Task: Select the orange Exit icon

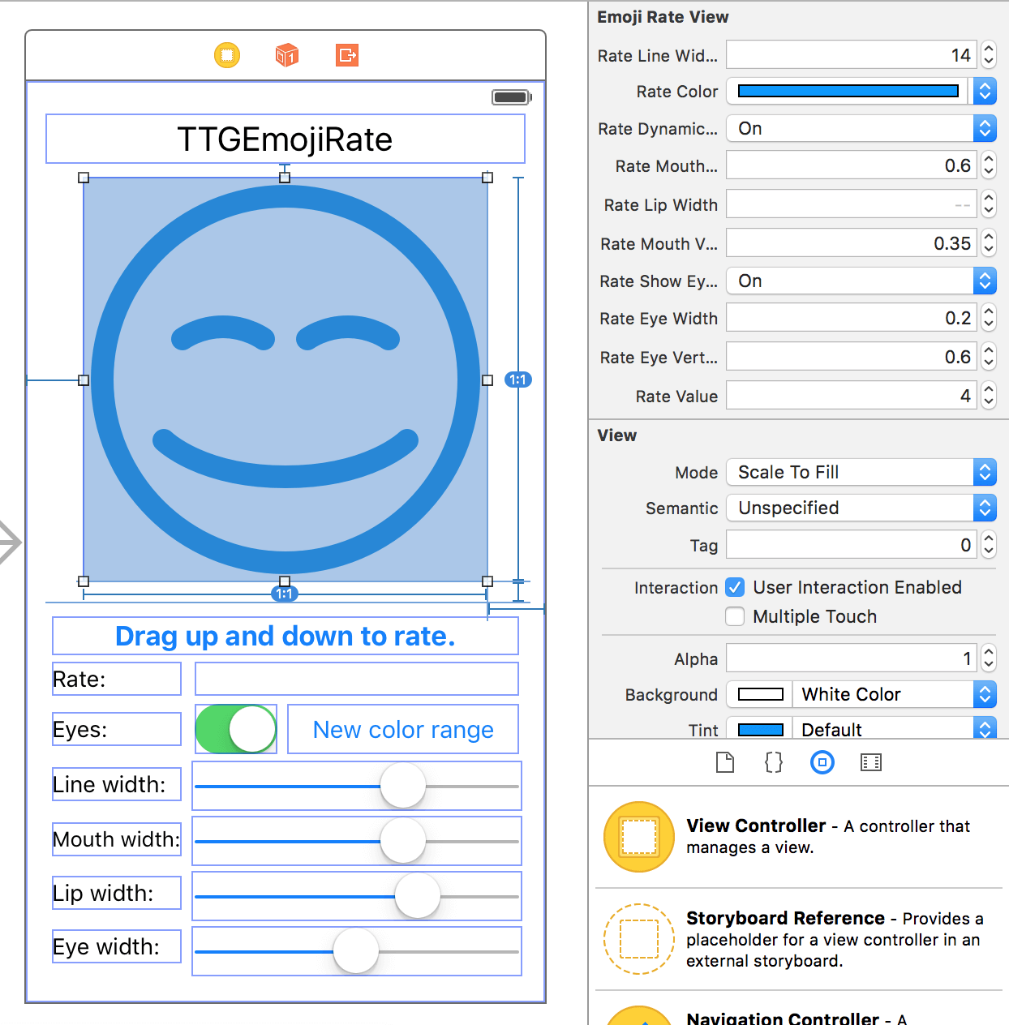Action: (x=347, y=55)
